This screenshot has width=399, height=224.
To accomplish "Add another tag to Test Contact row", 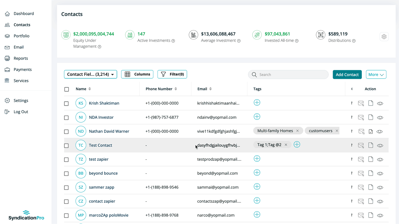I will (x=297, y=145).
